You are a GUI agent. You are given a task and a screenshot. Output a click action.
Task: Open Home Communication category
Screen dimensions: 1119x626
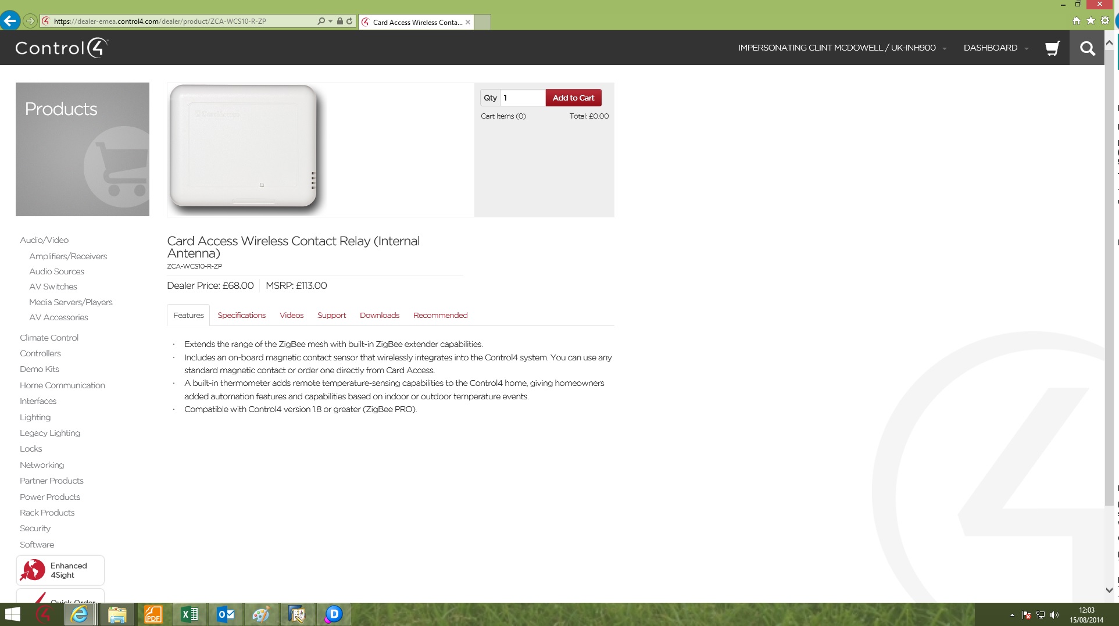(x=62, y=385)
